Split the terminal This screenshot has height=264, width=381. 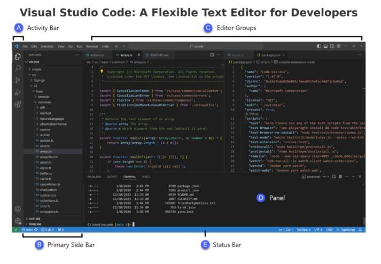[334, 177]
